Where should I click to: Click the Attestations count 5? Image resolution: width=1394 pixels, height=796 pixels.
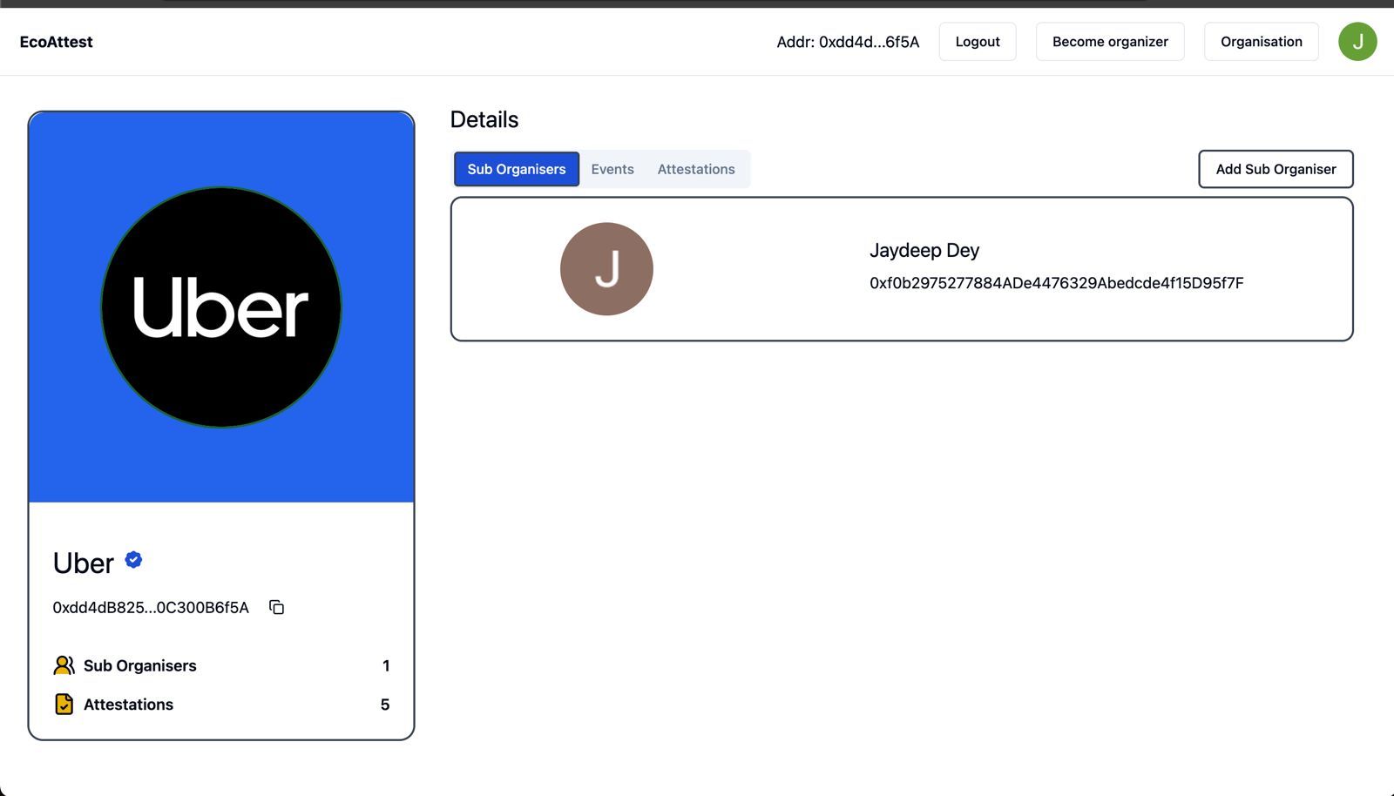coord(385,704)
